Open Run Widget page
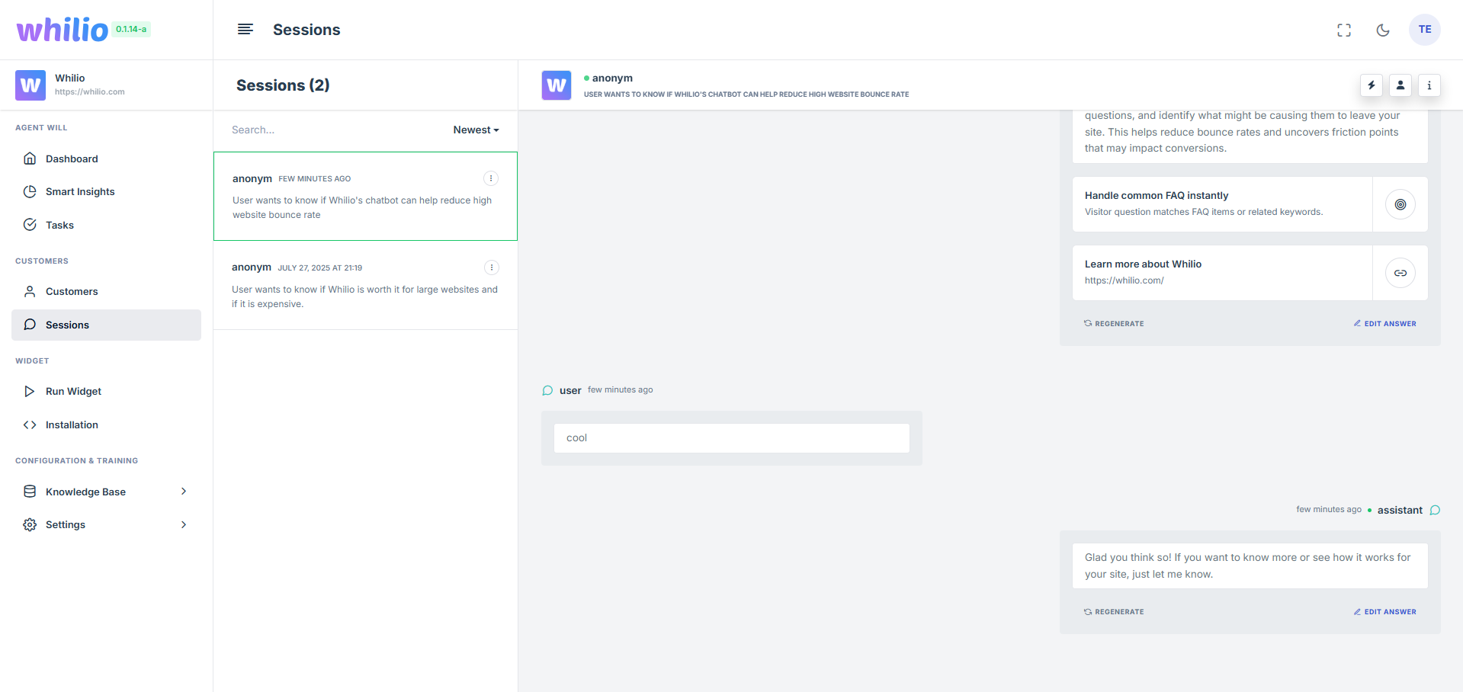This screenshot has width=1463, height=692. [106, 391]
